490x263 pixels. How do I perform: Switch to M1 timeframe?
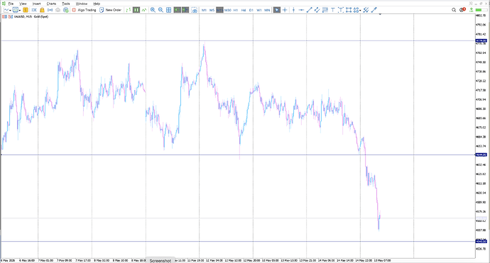[x=204, y=10]
